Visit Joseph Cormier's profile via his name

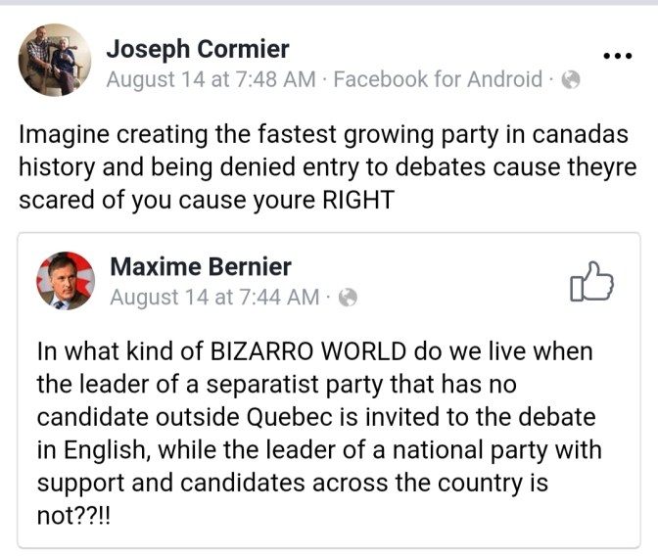pyautogui.click(x=198, y=49)
